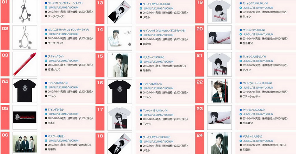Select the black logo T-shirt thumbnail in item 16

120,91
